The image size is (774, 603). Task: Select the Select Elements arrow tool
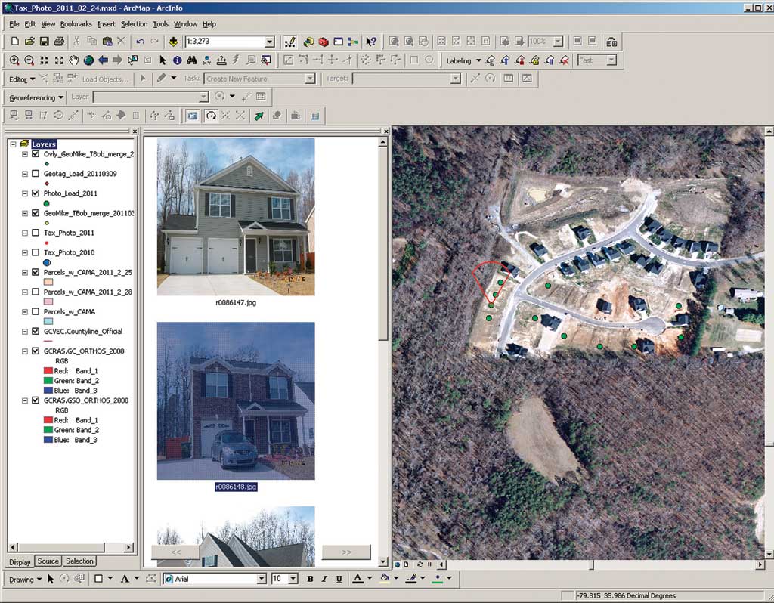pyautogui.click(x=163, y=60)
